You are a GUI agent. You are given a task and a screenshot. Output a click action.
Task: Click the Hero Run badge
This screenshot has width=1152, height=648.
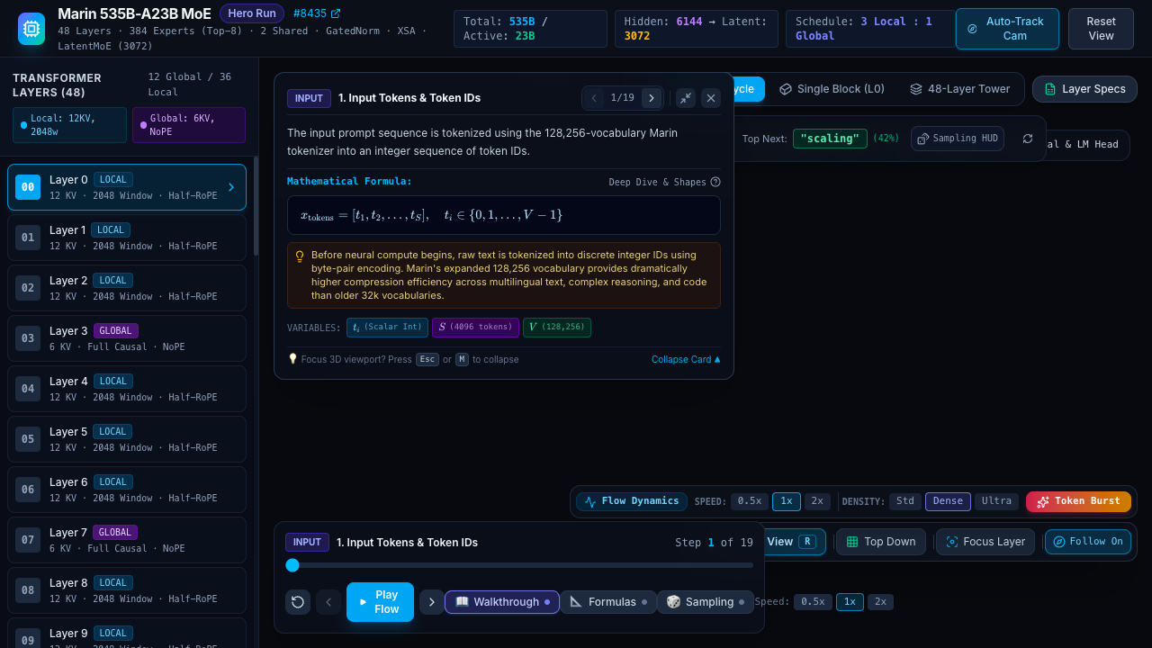click(252, 13)
